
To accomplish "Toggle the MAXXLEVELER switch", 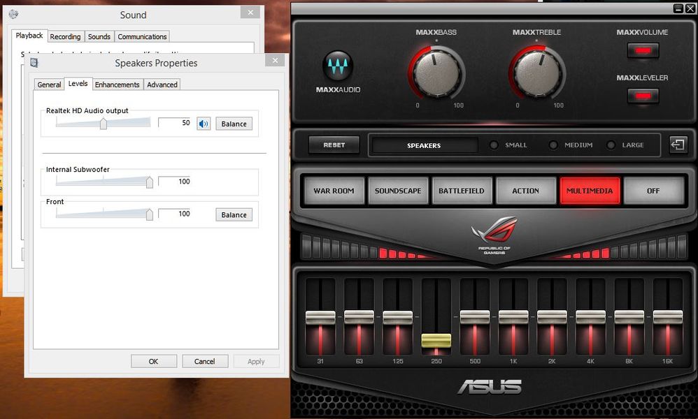I will (642, 96).
